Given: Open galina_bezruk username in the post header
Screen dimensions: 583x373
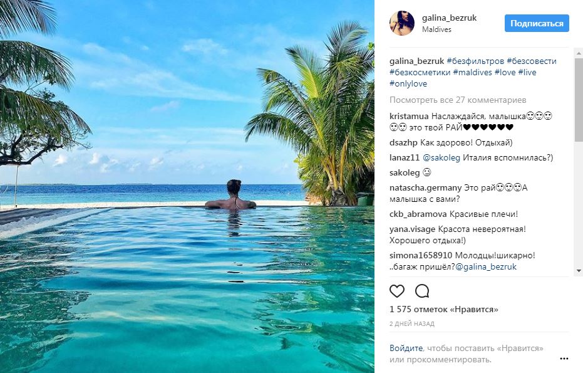Looking at the screenshot, I should tap(449, 18).
